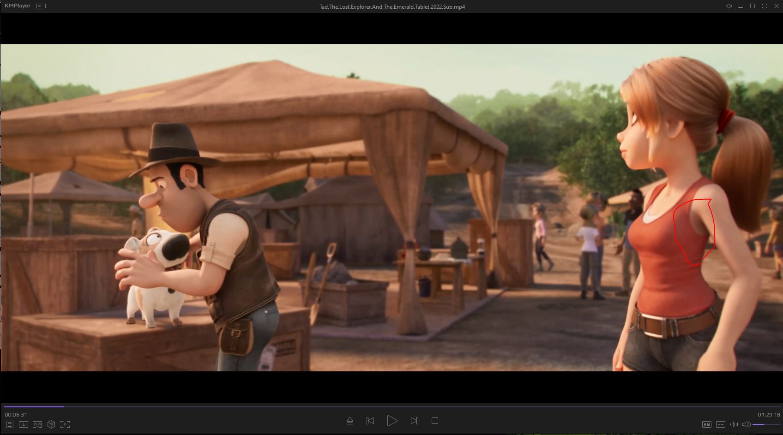
Task: Click the 3D cube icon
Action: tap(51, 424)
